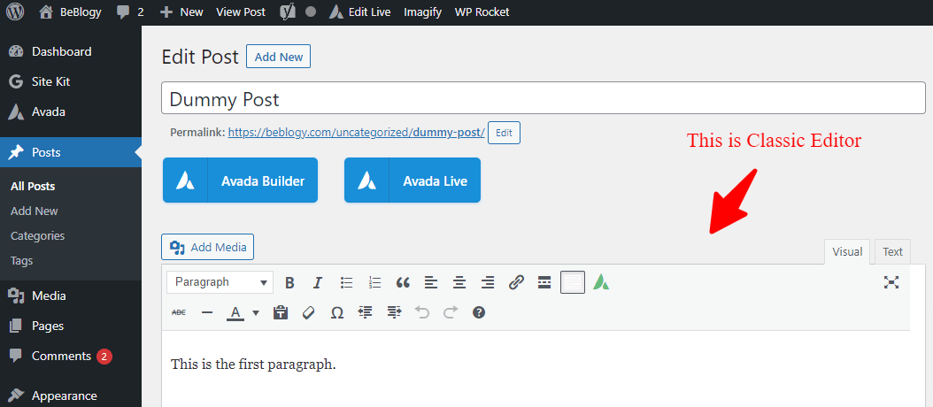The width and height of the screenshot is (933, 407).
Task: Redo the last action
Action: coord(451,312)
